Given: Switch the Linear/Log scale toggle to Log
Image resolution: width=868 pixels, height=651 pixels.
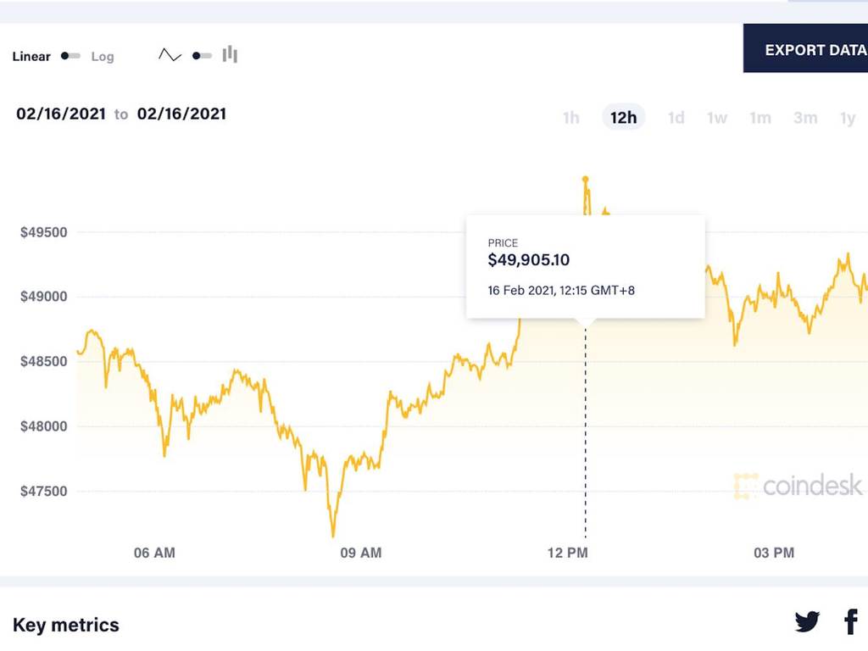Looking at the screenshot, I should point(103,57).
